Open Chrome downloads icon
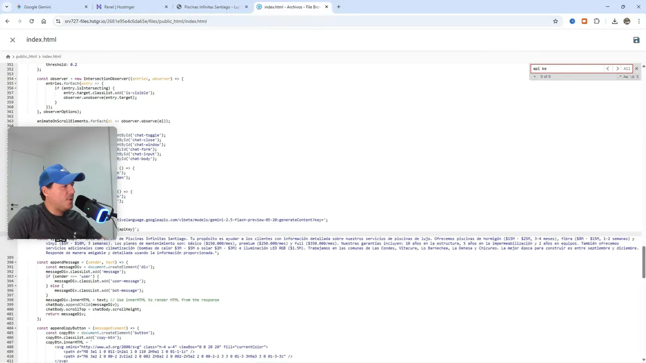 tap(615, 21)
